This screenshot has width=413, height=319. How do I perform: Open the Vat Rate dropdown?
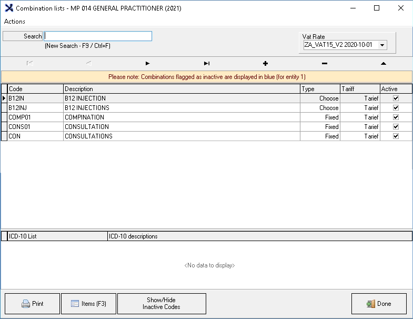coord(382,45)
